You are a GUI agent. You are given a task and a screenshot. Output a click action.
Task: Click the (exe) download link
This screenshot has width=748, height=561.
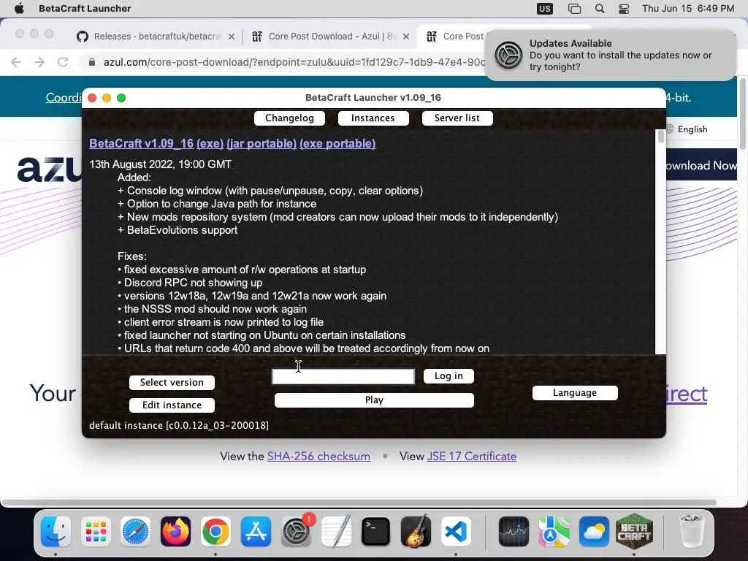210,143
